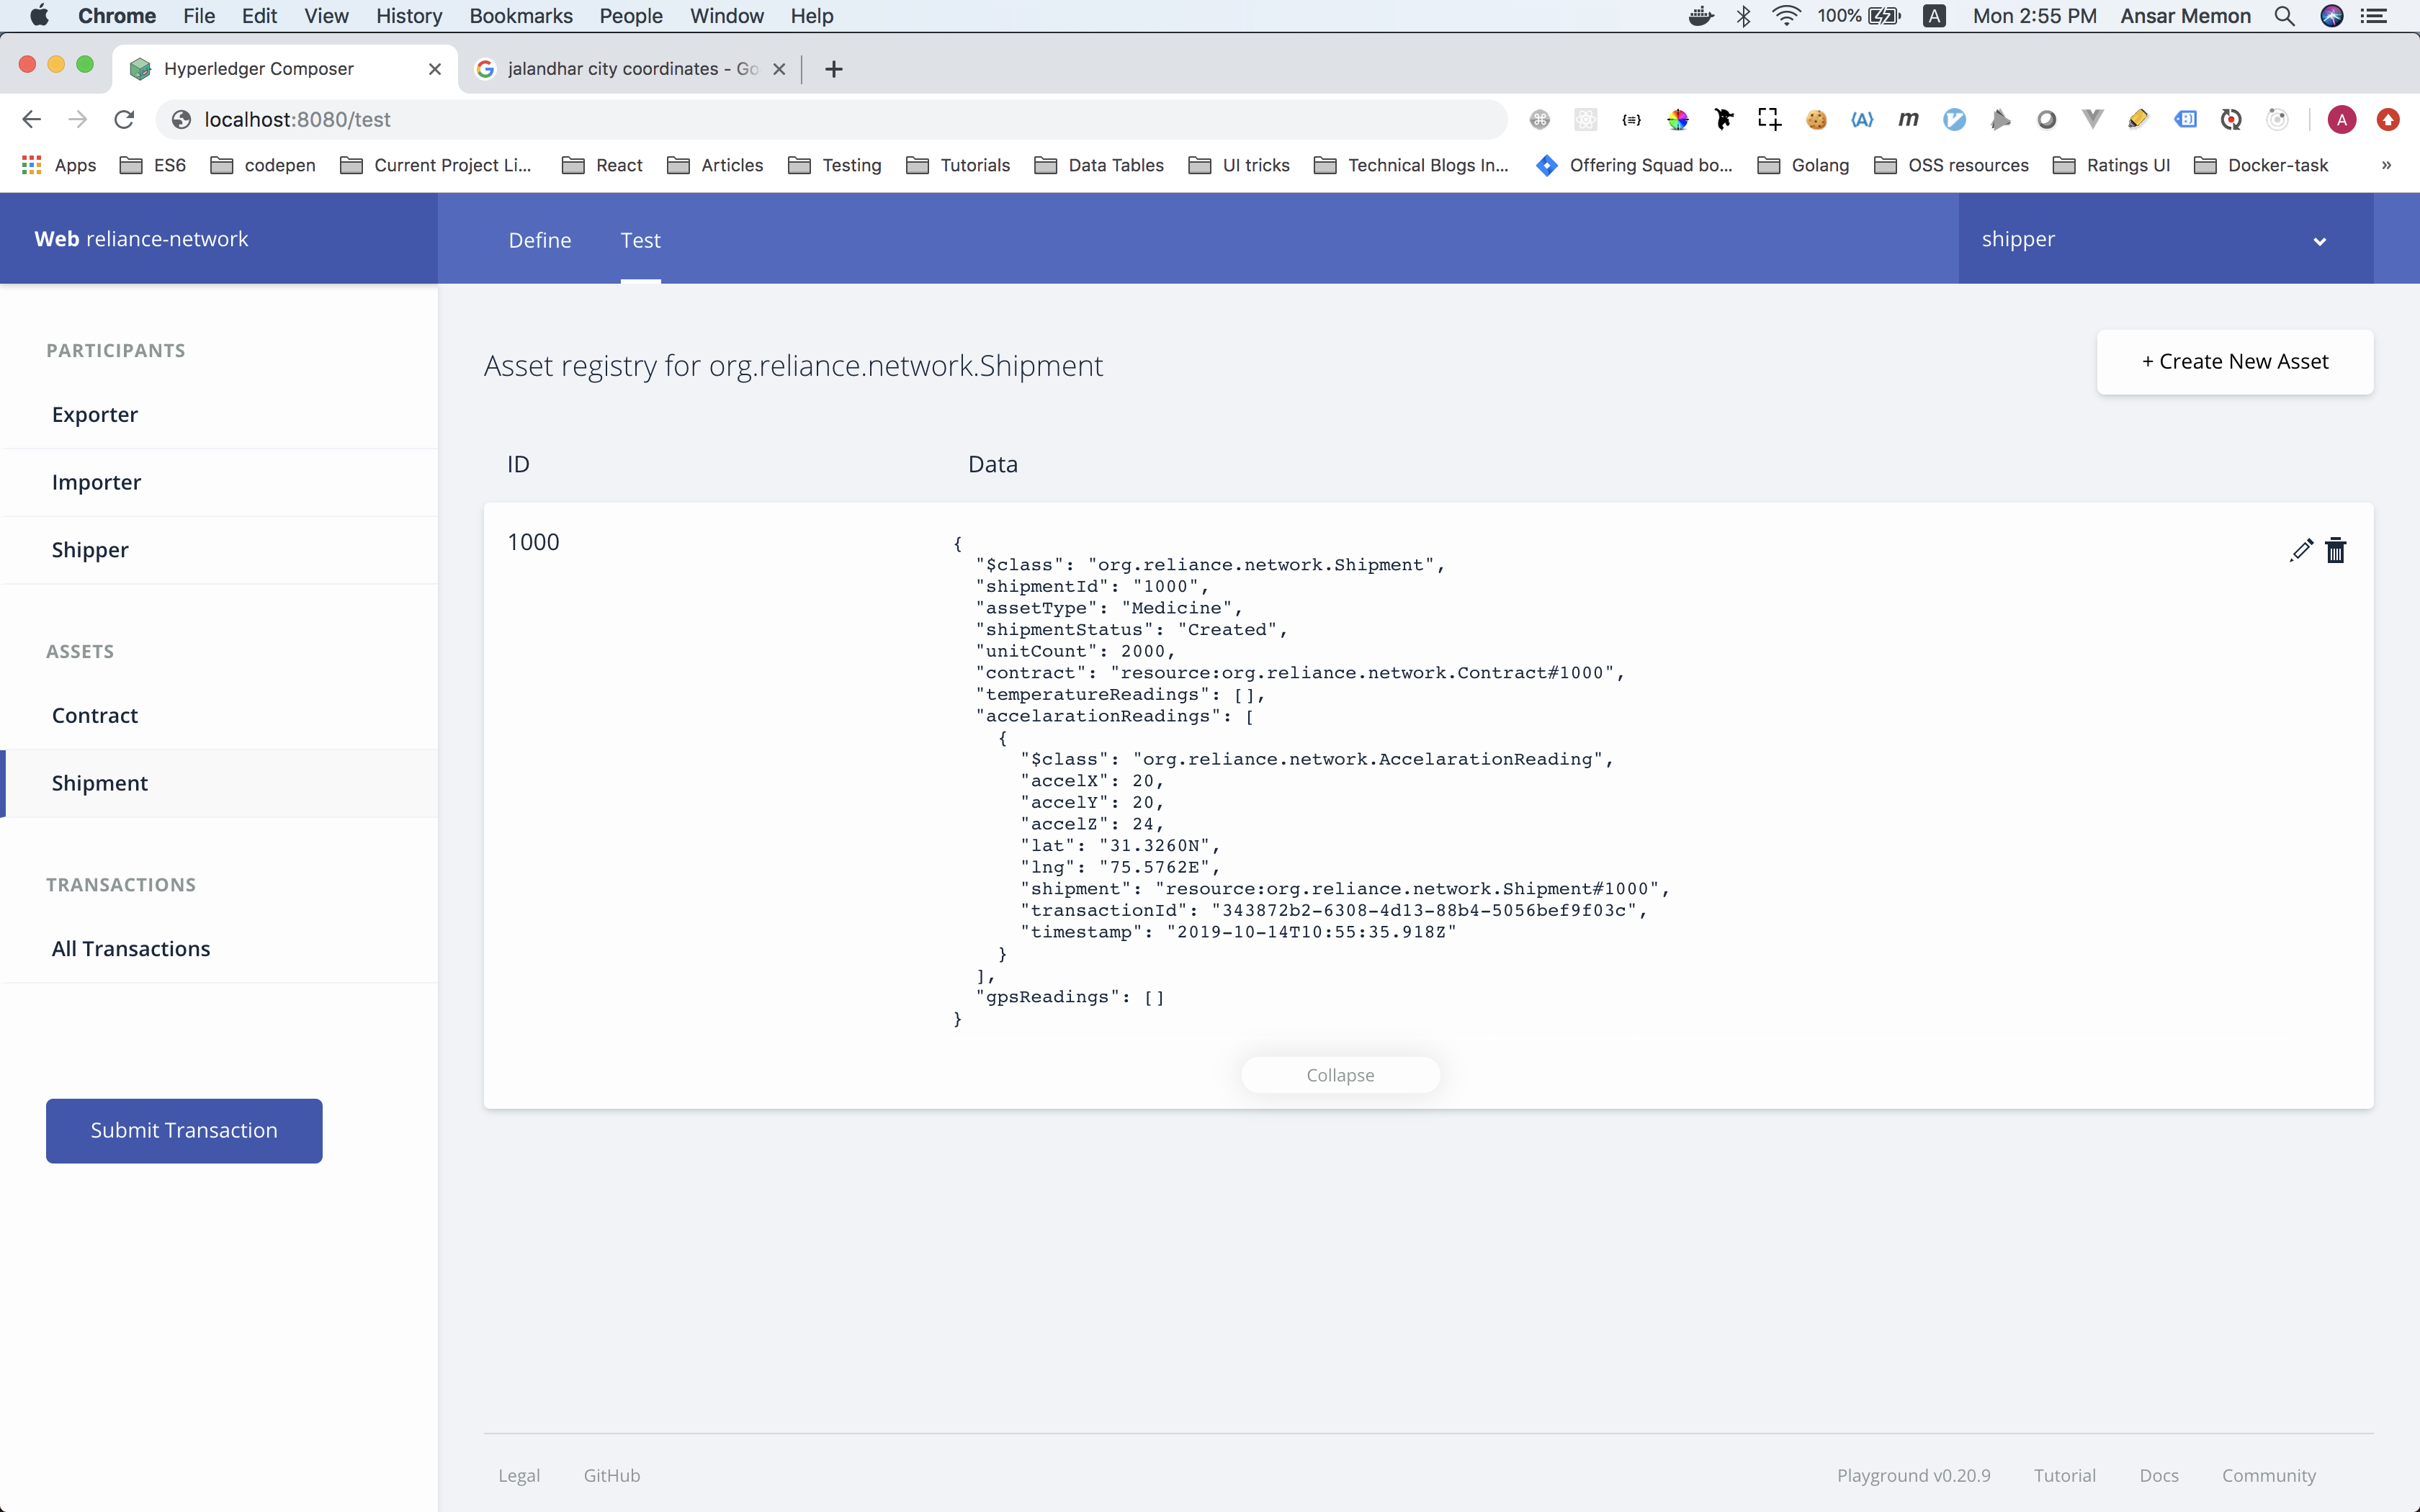2420x1512 pixels.
Task: Expand the overflow bookmarks chevron
Action: point(2386,165)
